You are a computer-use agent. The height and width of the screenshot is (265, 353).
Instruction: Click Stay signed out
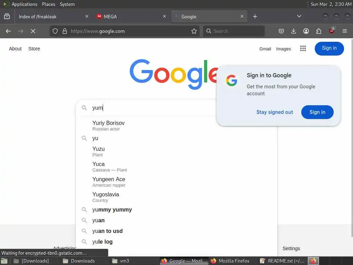click(275, 112)
